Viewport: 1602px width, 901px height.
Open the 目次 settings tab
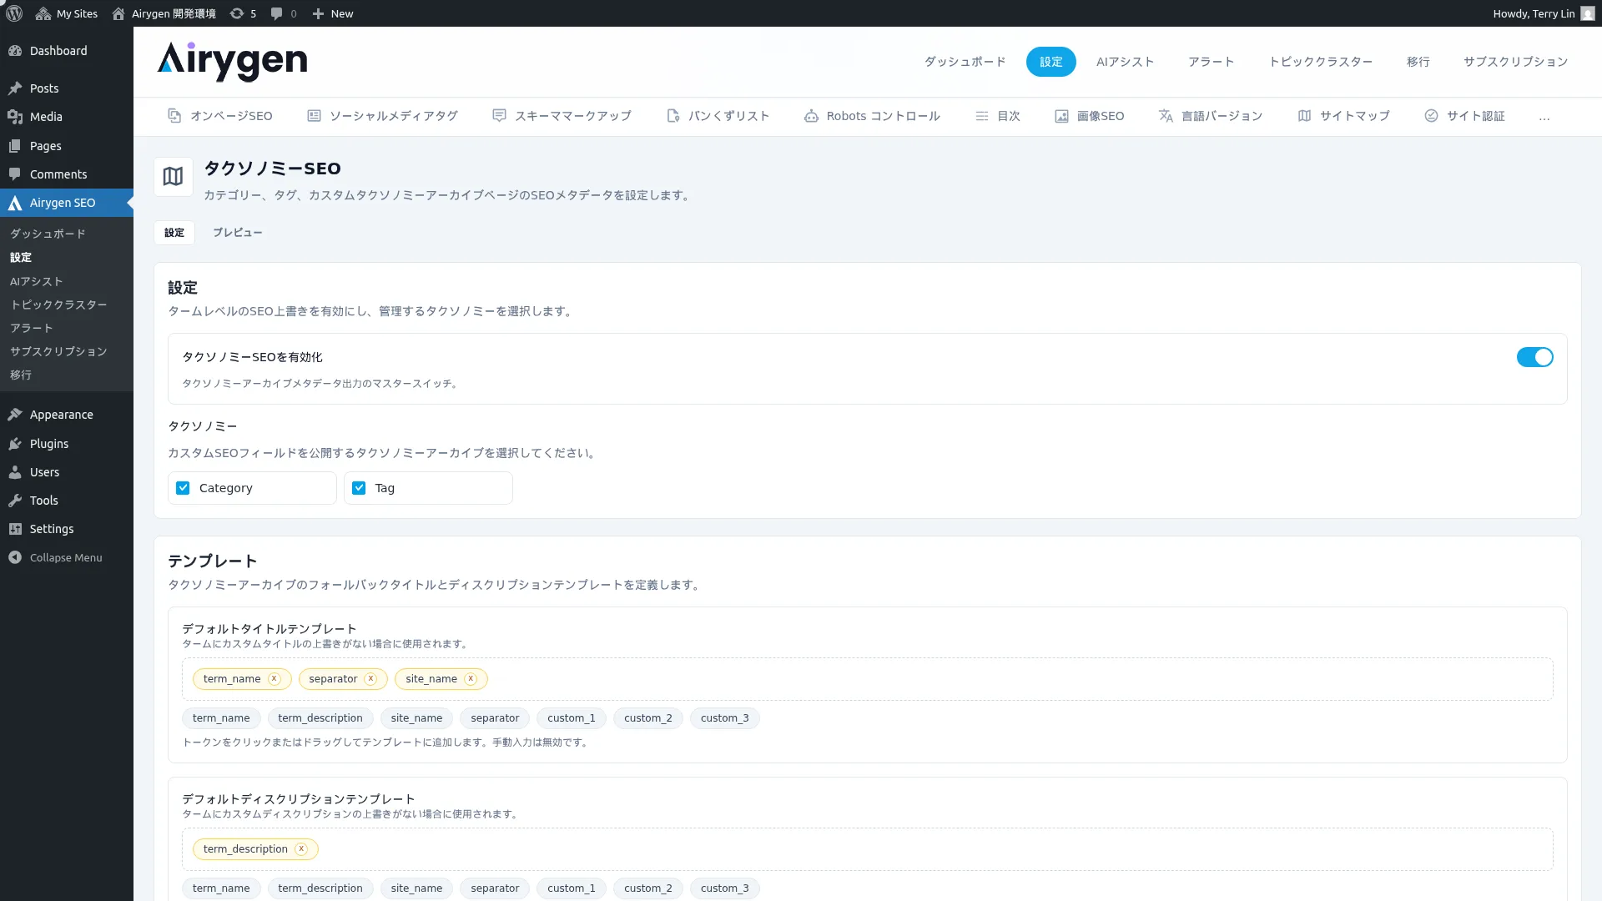998,116
